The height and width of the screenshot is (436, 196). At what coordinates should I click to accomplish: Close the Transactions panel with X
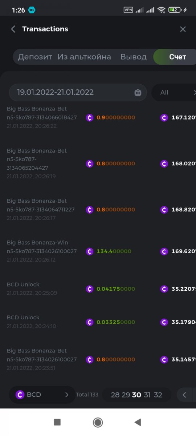[x=183, y=29]
